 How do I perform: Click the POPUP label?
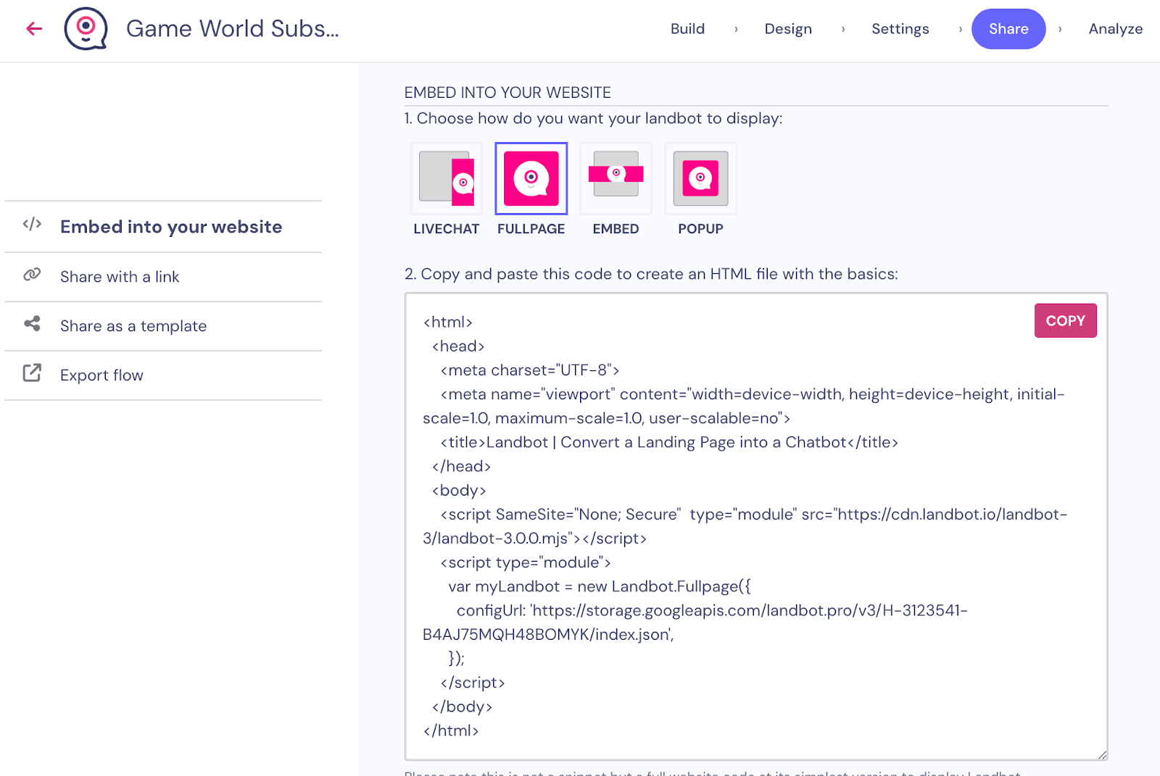[700, 229]
